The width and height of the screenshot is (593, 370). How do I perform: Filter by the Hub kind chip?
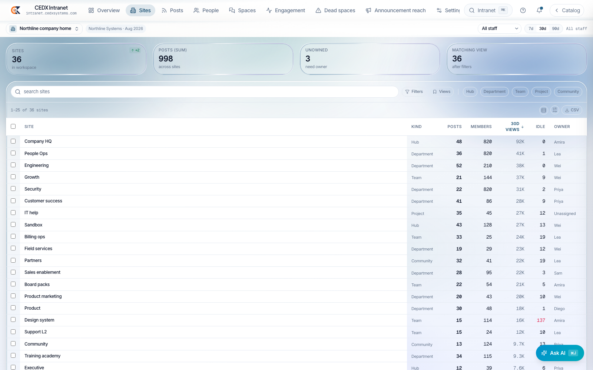[470, 92]
